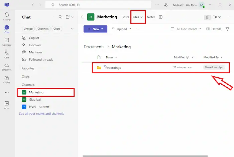Open the Apps store icon
The image size is (234, 157).
point(7,105)
